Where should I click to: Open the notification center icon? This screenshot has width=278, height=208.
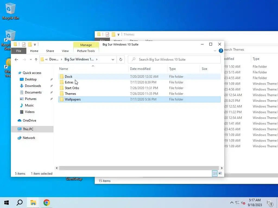point(270,203)
